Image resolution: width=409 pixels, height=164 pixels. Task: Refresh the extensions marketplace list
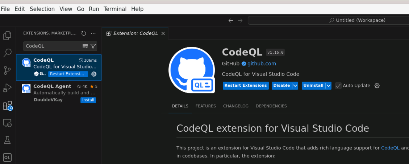click(83, 33)
